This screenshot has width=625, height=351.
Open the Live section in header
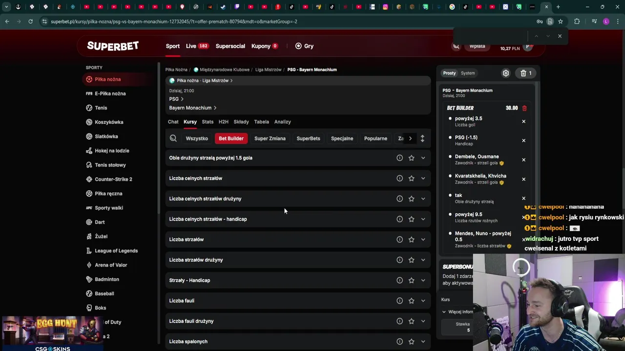point(197,46)
